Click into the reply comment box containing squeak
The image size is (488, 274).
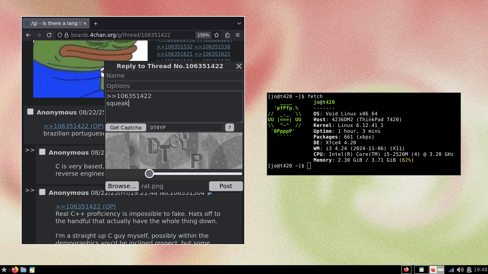[x=174, y=107]
